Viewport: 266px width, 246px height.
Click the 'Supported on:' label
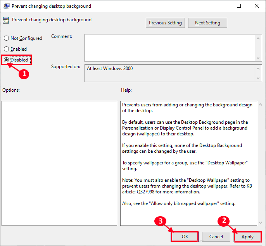click(66, 67)
